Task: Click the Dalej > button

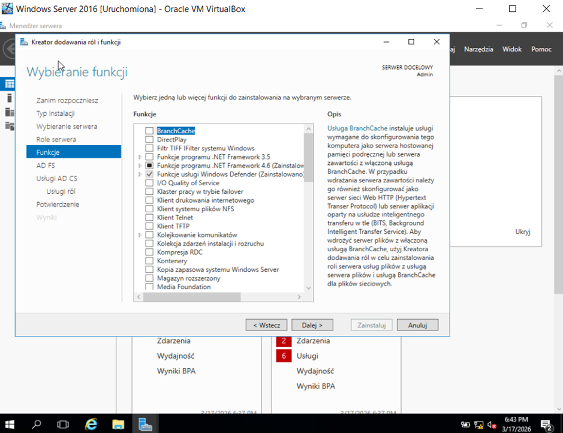Action: coord(312,325)
